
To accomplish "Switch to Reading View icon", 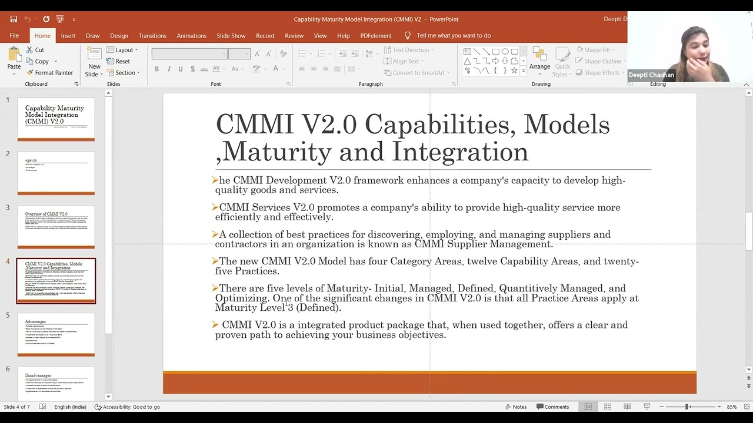I will point(627,407).
